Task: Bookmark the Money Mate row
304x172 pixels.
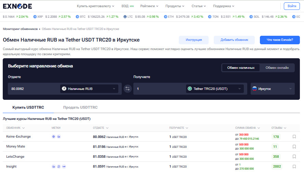Action: click(294, 146)
